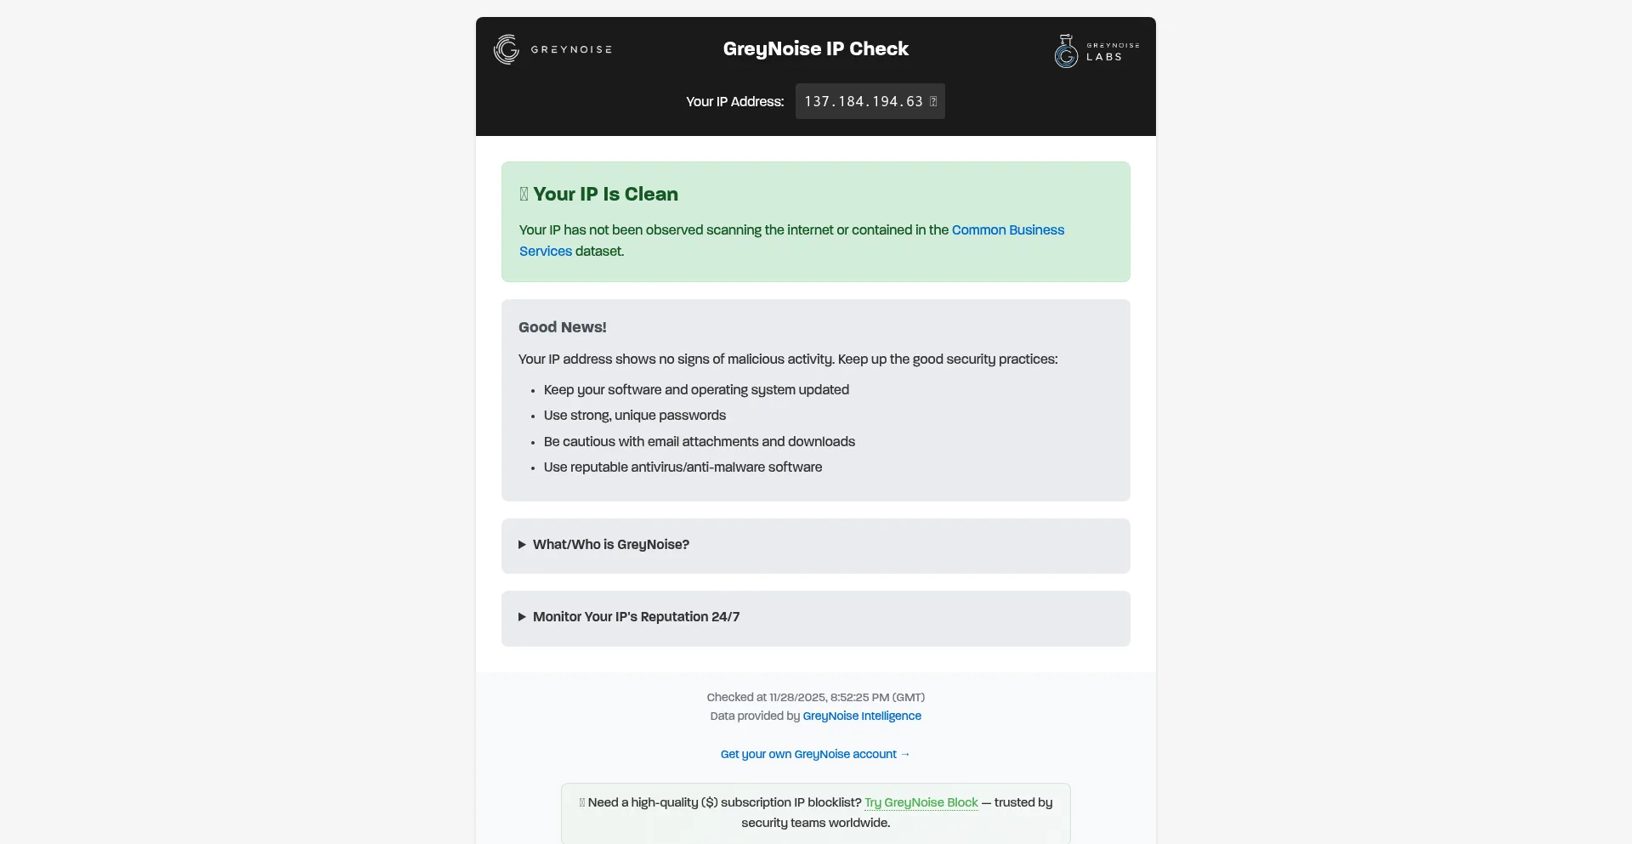Click the icon beside 'Your IP Is Clean'

coord(524,194)
